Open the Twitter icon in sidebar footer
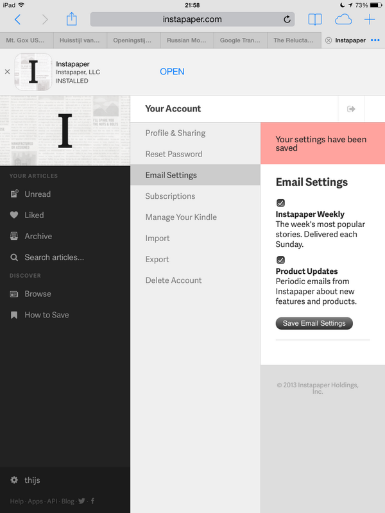 click(x=82, y=501)
